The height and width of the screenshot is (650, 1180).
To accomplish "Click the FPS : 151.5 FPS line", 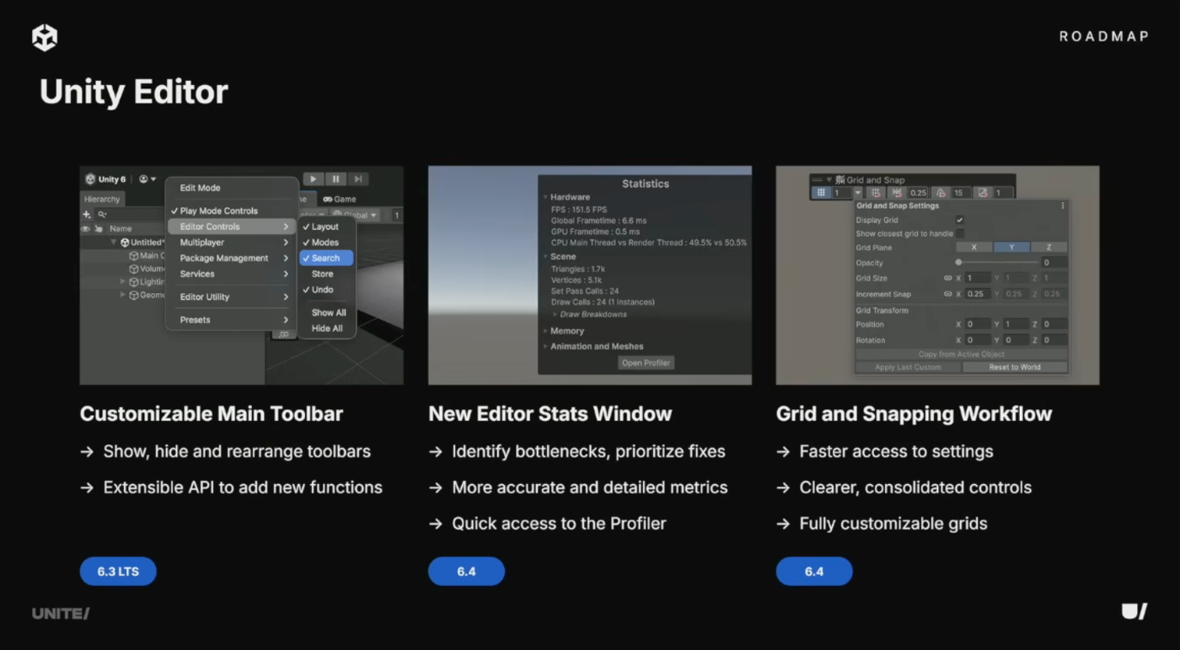I will 579,210.
